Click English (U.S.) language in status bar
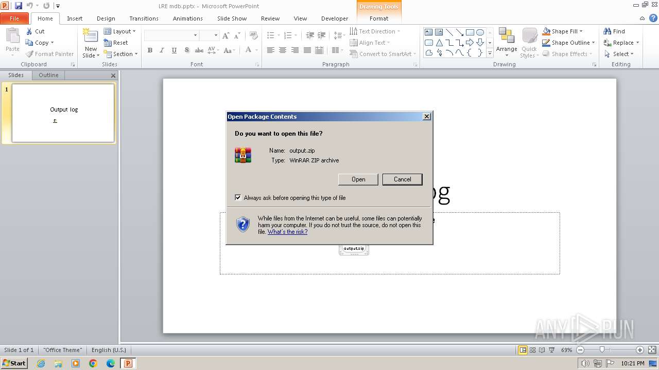This screenshot has width=659, height=370. pos(109,350)
